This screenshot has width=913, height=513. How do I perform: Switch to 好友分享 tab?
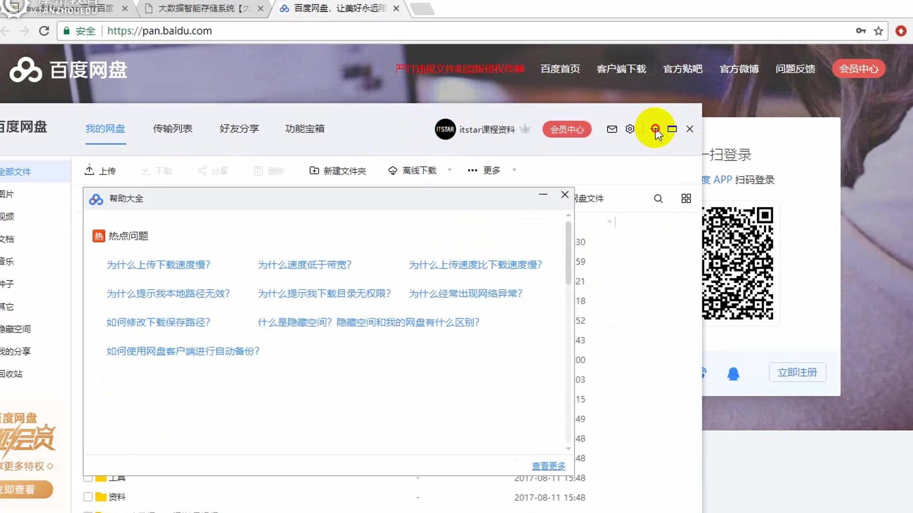tap(239, 129)
